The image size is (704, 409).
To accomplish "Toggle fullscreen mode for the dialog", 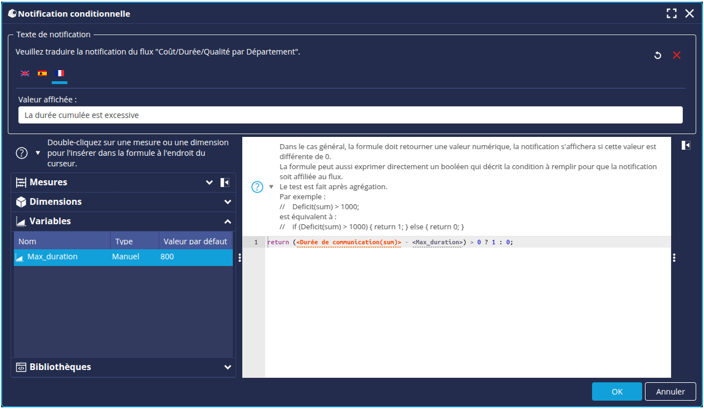I will (x=672, y=14).
